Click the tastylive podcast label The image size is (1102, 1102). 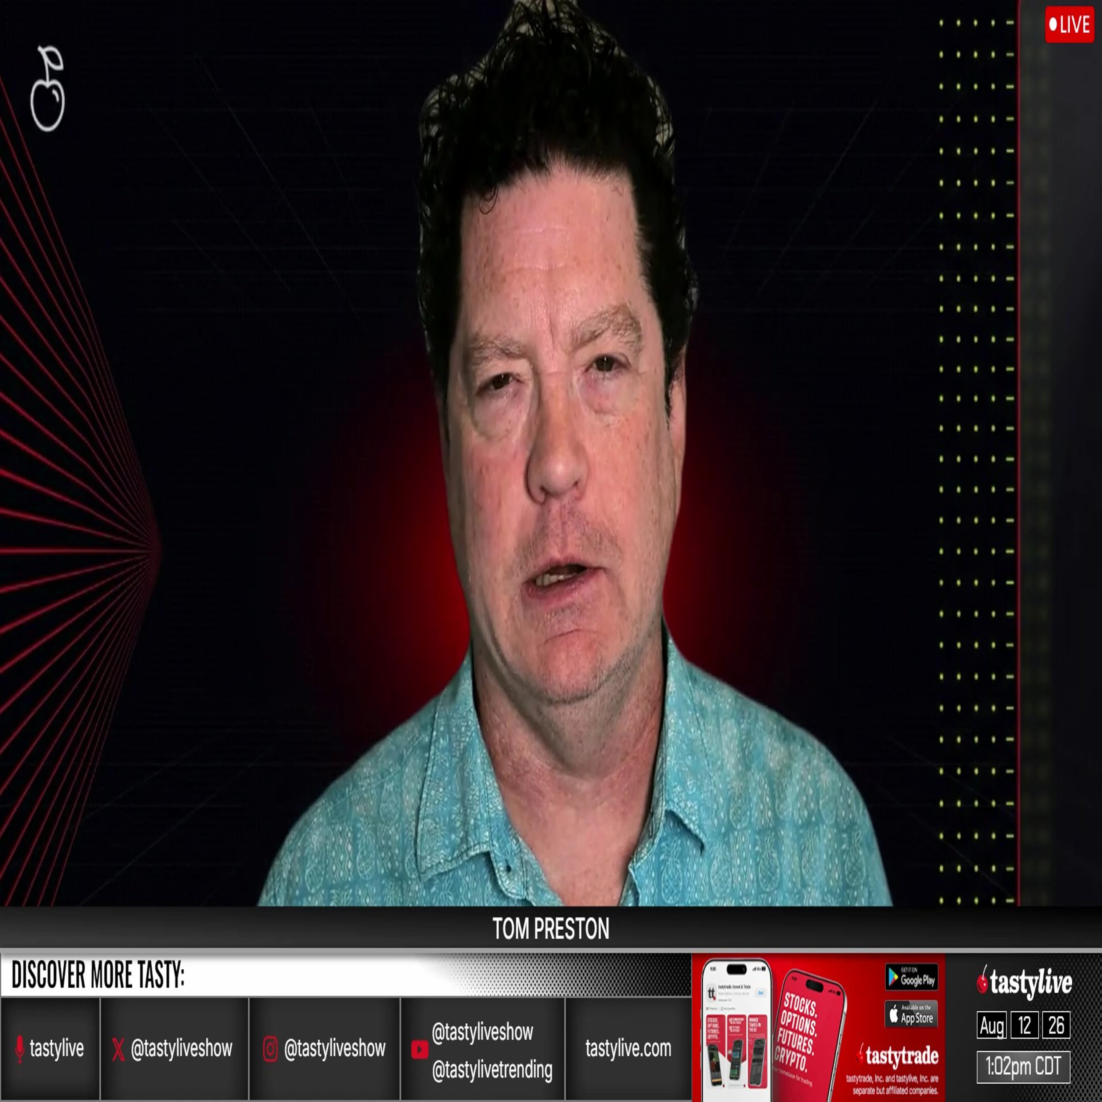(57, 1048)
